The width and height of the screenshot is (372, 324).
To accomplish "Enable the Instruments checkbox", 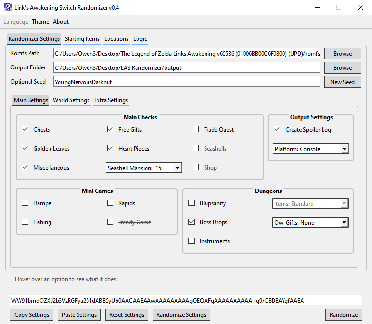I will tap(191, 241).
